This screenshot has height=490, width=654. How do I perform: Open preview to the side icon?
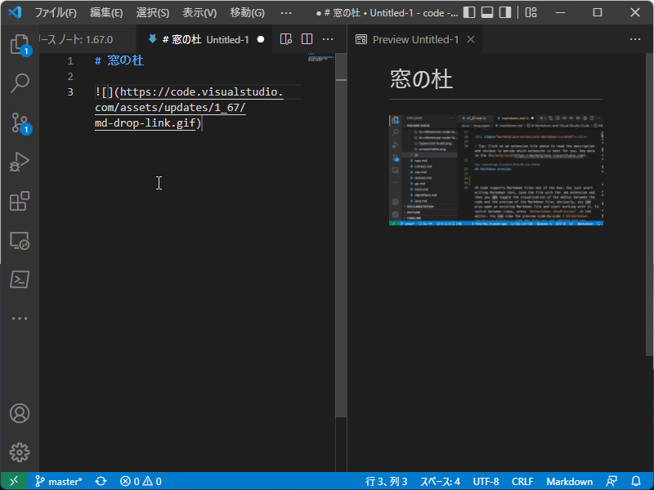286,39
